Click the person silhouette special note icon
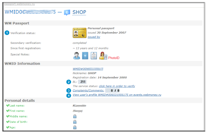Viewport: 208px width, 136px height. pos(77,56)
